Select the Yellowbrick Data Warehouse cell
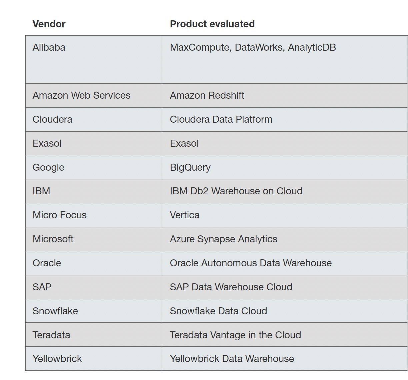 pyautogui.click(x=232, y=359)
